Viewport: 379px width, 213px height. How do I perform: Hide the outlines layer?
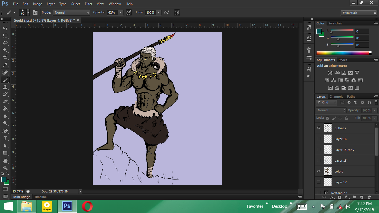(319, 128)
